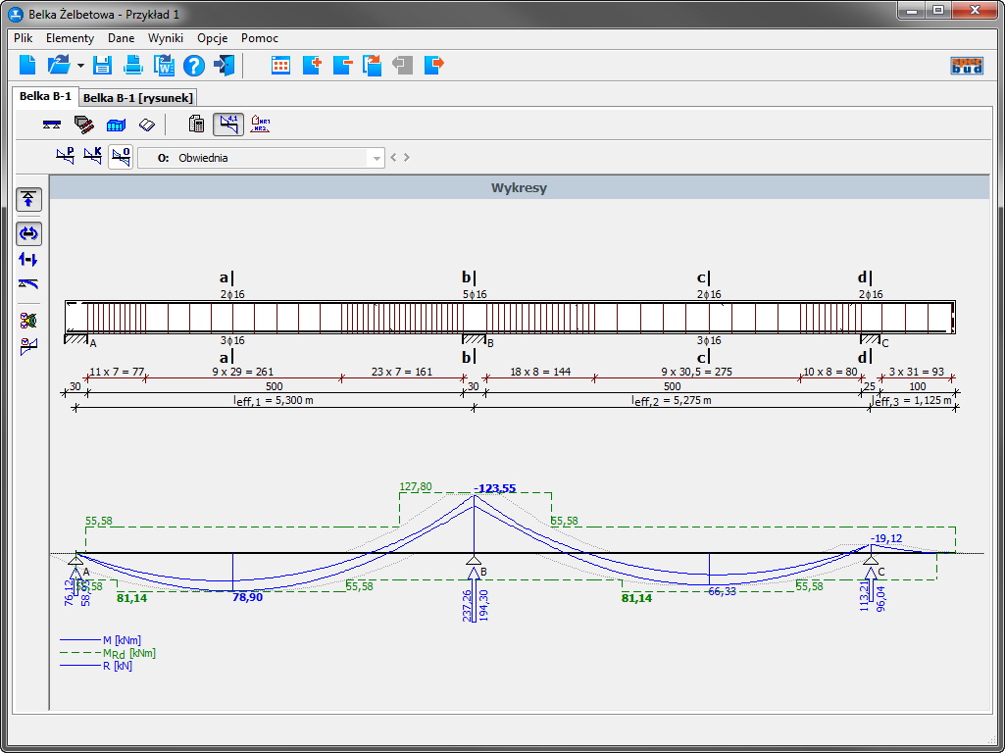Viewport: 1005px width, 753px height.
Task: Open the Dane menu
Action: click(122, 38)
